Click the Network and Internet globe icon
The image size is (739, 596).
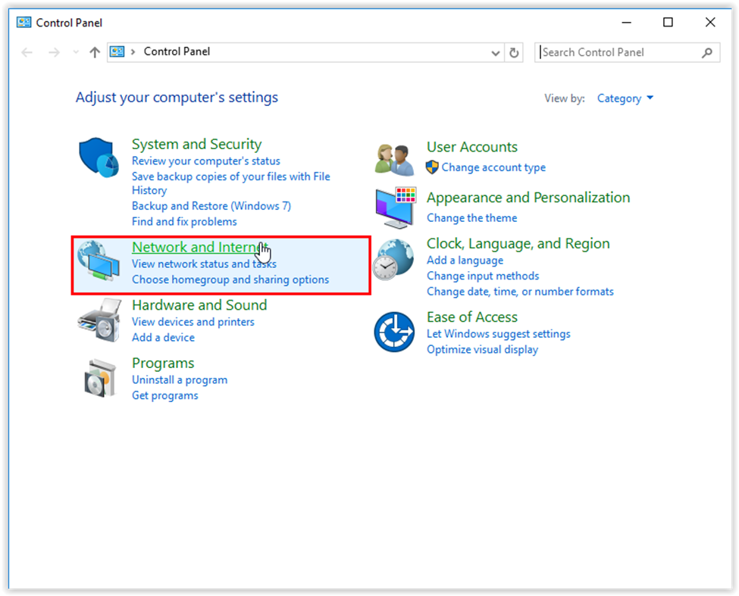tap(99, 261)
